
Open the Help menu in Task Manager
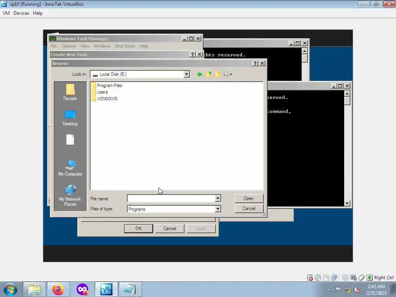(x=144, y=46)
